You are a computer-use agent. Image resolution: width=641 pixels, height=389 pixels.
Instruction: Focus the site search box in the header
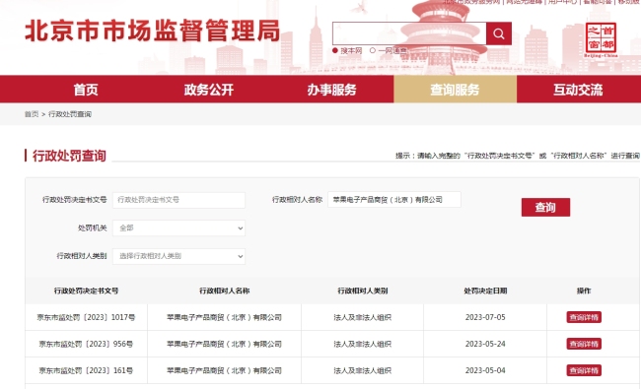tap(409, 33)
